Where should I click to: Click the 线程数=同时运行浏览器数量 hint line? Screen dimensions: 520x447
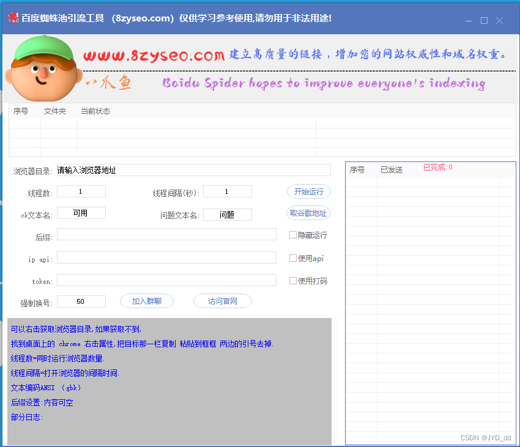coord(58,358)
